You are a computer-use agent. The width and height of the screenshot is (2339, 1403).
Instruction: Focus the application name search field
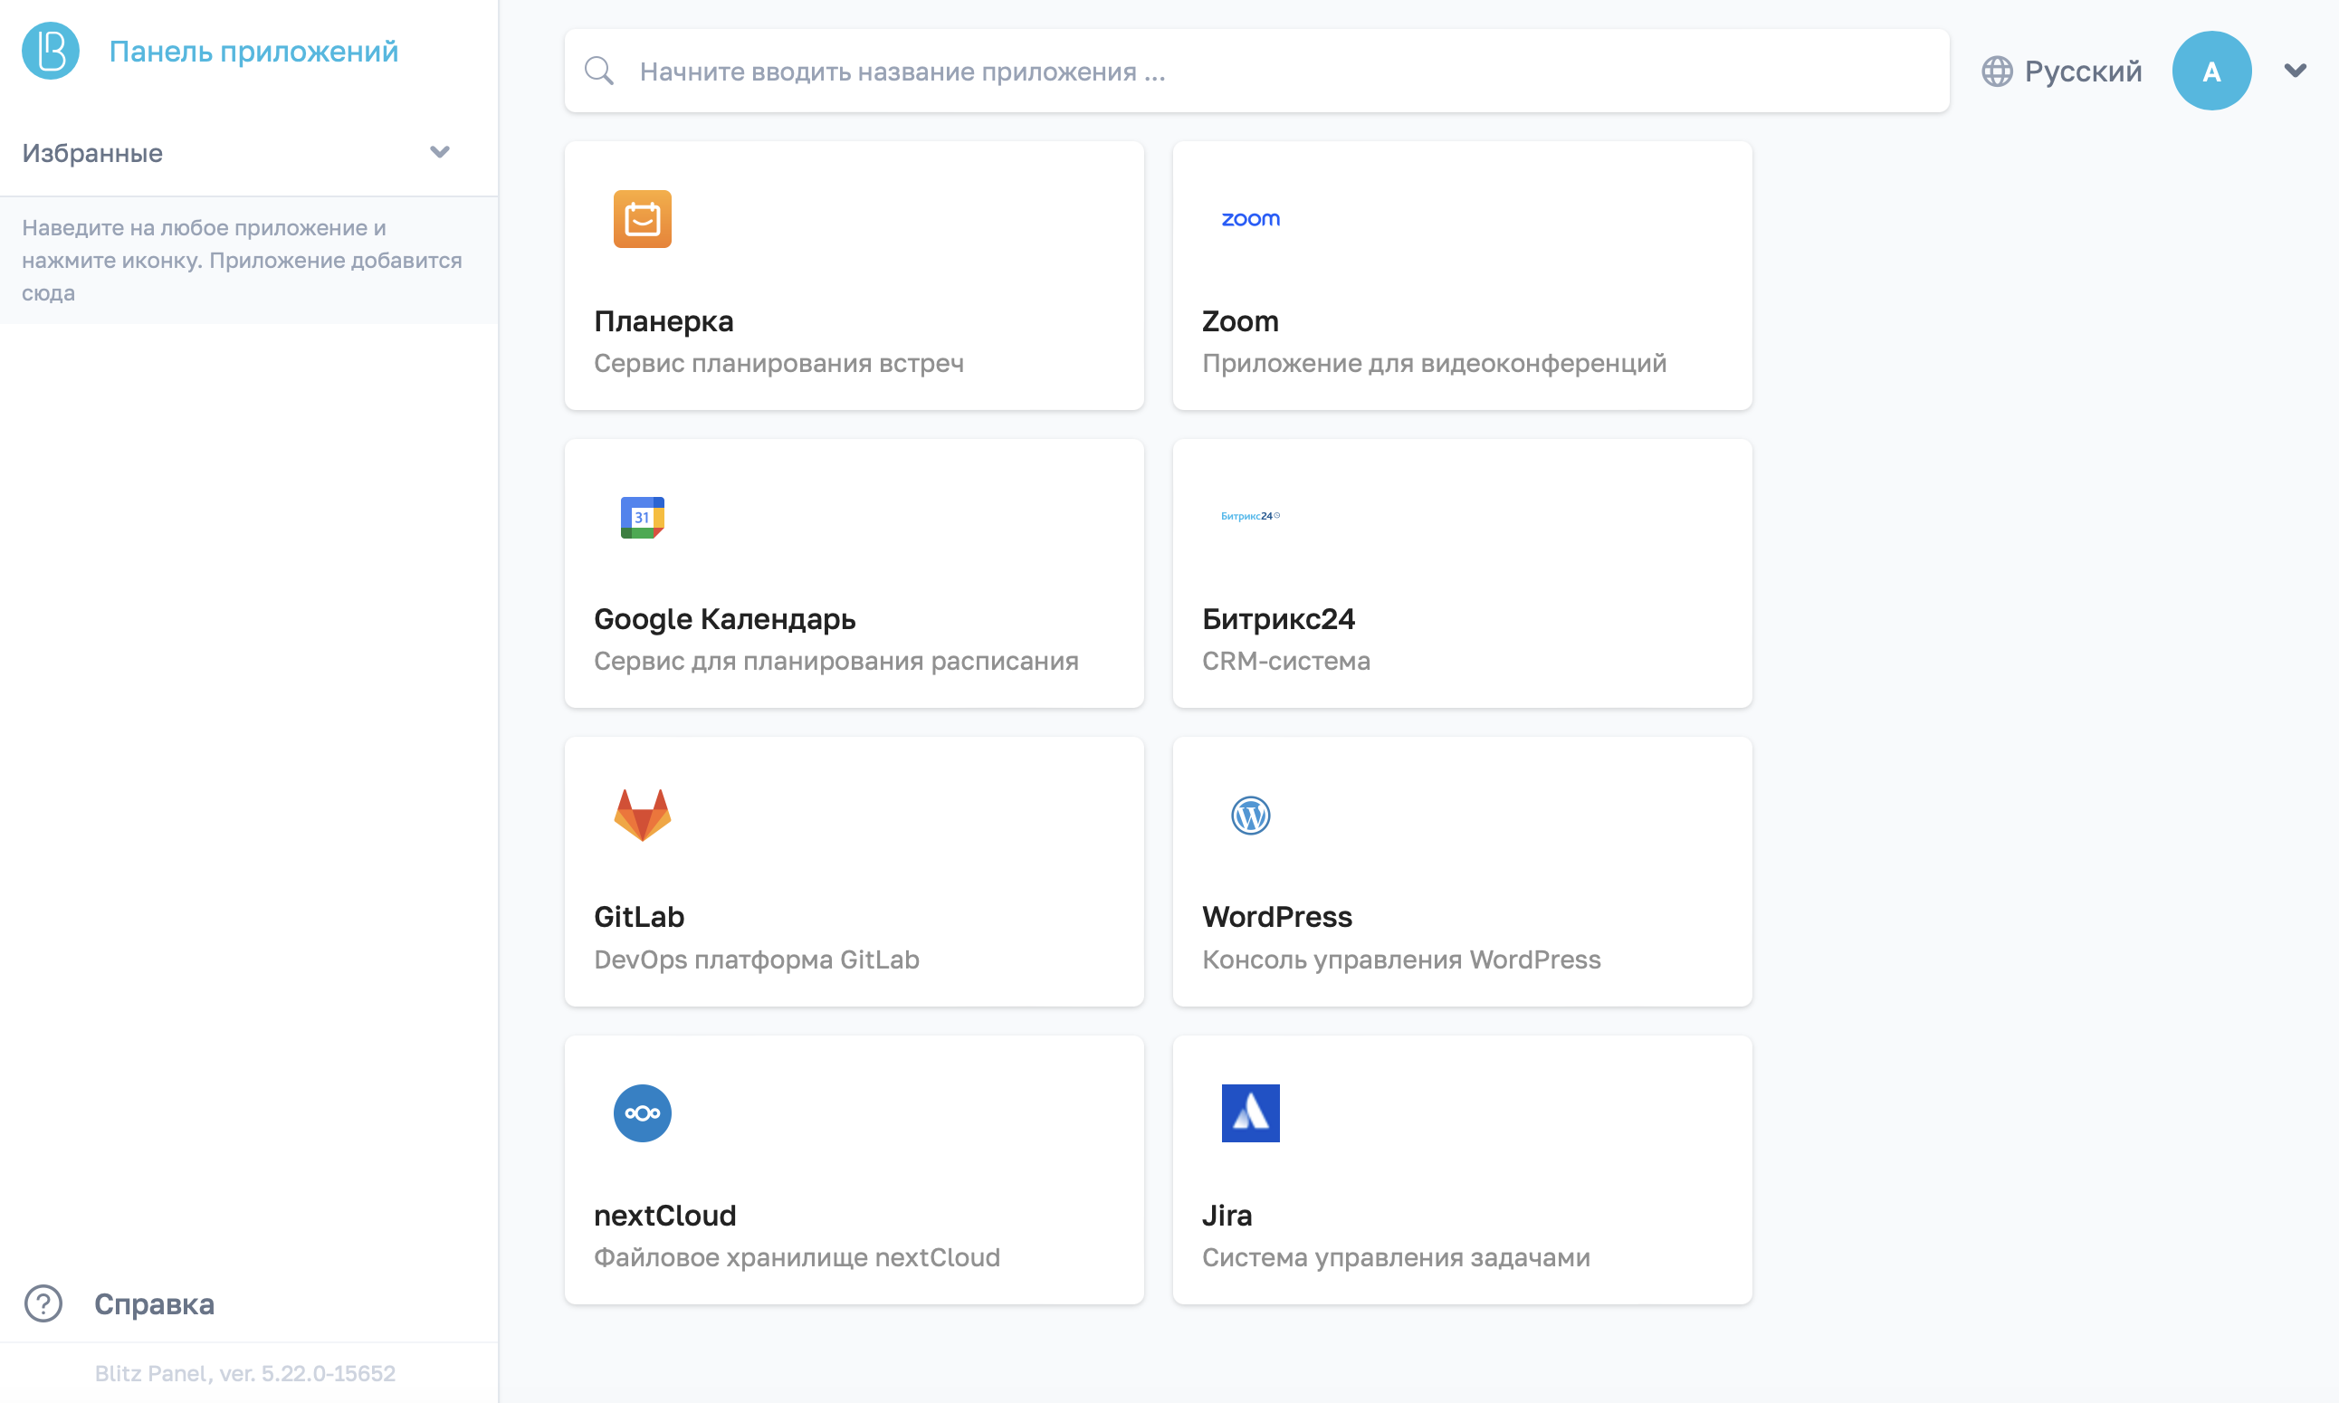point(1276,71)
